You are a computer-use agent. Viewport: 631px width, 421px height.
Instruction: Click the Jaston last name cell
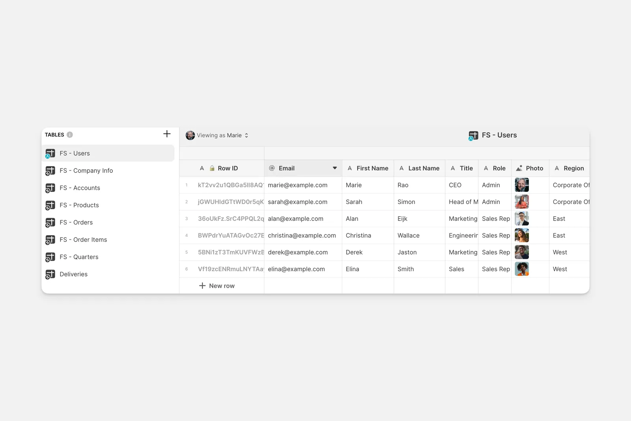click(x=420, y=252)
